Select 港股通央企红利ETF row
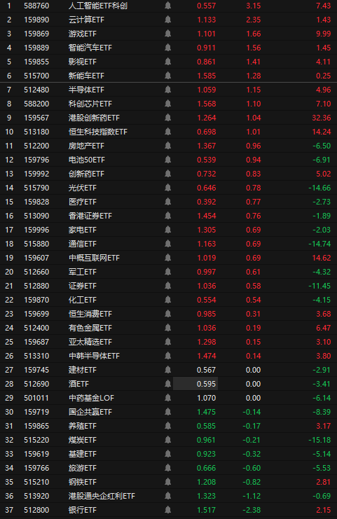This screenshot has width=337, height=519. click(168, 496)
